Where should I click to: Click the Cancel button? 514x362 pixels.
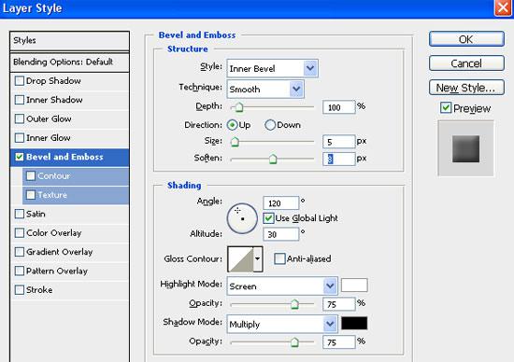click(466, 63)
